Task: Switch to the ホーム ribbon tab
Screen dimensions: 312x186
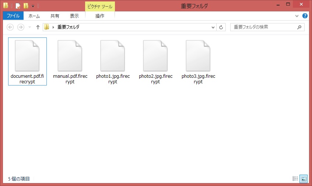Action: coord(34,16)
